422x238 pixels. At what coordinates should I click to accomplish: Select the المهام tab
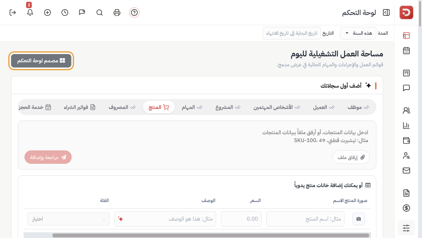tap(191, 107)
